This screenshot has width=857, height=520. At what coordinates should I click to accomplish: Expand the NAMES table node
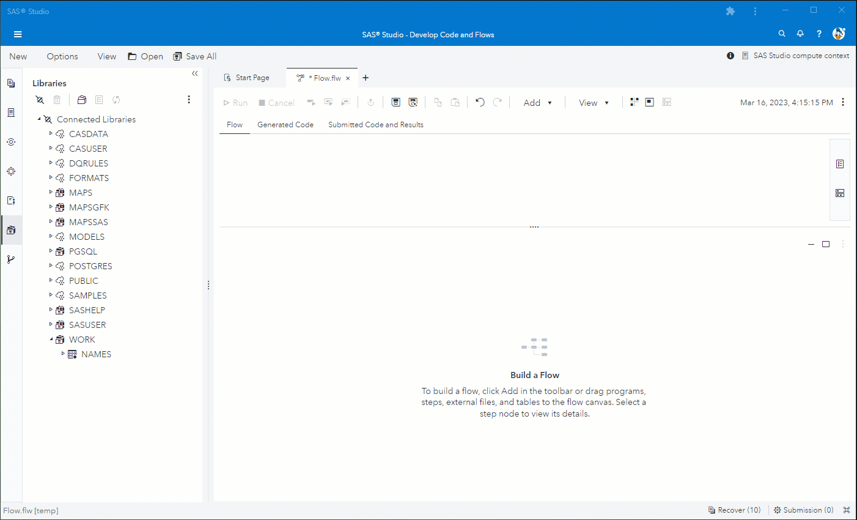tap(63, 354)
